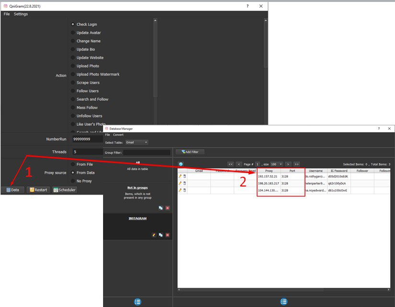Choose the No Proxy option

(81, 181)
